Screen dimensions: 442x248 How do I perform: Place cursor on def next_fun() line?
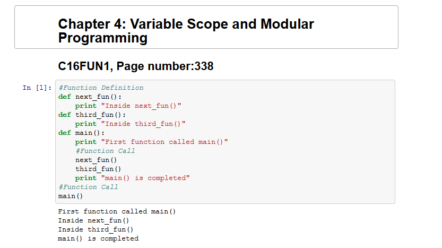(90, 97)
